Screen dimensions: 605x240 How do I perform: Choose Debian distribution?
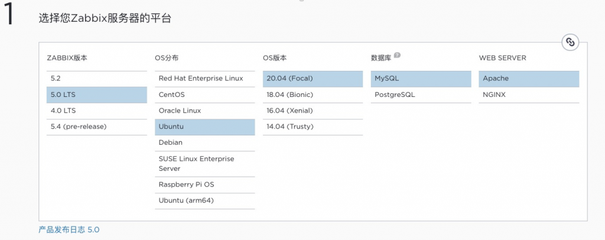(x=205, y=143)
